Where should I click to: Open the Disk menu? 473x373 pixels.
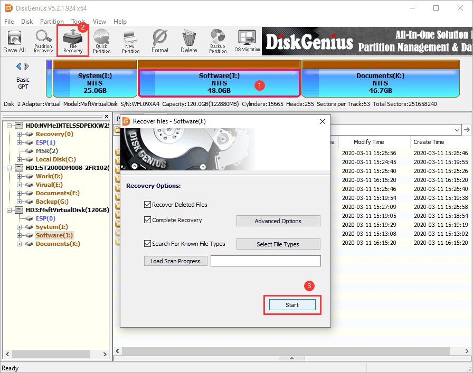(27, 22)
